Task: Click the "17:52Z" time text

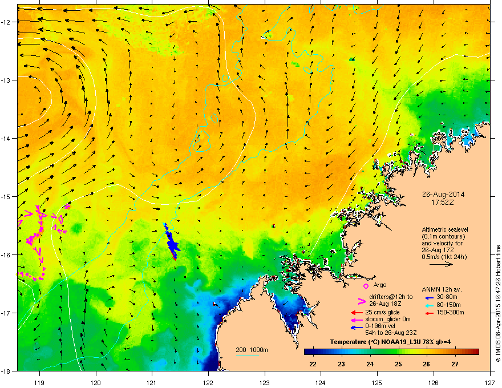Action: pos(443,203)
